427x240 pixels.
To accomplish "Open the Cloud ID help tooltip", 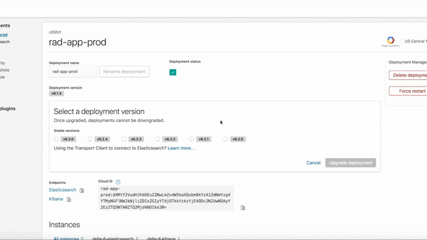I will pyautogui.click(x=117, y=182).
